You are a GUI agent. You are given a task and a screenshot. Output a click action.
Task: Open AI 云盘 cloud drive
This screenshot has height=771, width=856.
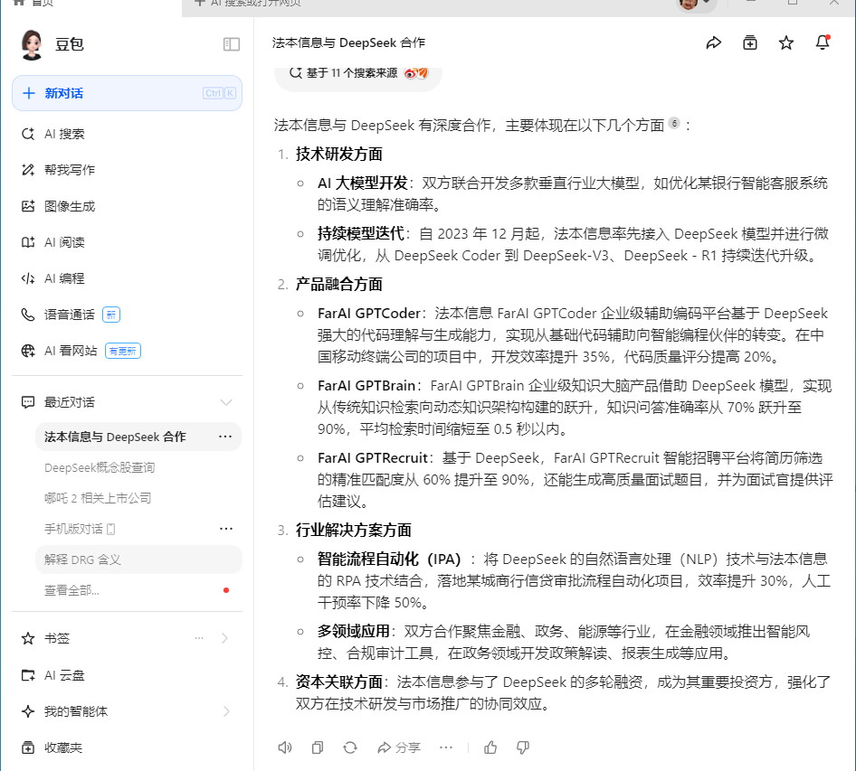tap(64, 675)
